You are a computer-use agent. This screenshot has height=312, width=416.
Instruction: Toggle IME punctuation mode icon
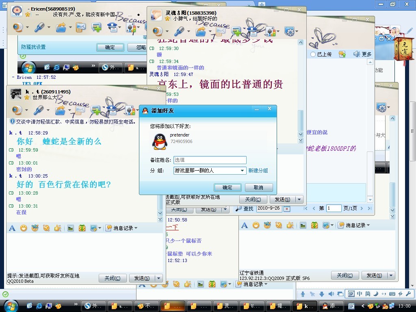[x=383, y=294]
